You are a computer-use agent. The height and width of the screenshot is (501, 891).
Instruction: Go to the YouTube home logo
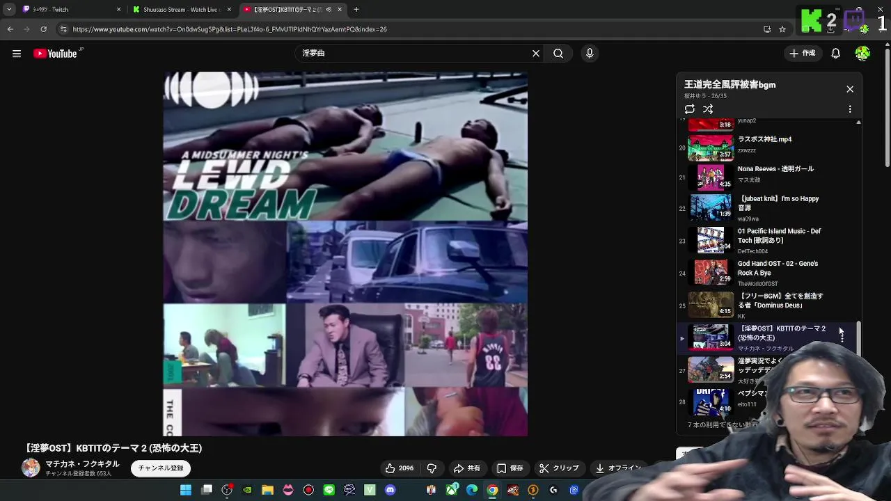pyautogui.click(x=55, y=54)
